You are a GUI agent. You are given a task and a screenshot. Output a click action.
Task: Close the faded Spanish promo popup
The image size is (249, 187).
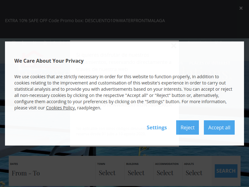[174, 46]
